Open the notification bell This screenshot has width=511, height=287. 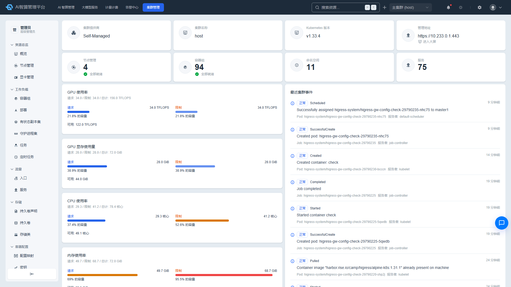[x=448, y=7]
